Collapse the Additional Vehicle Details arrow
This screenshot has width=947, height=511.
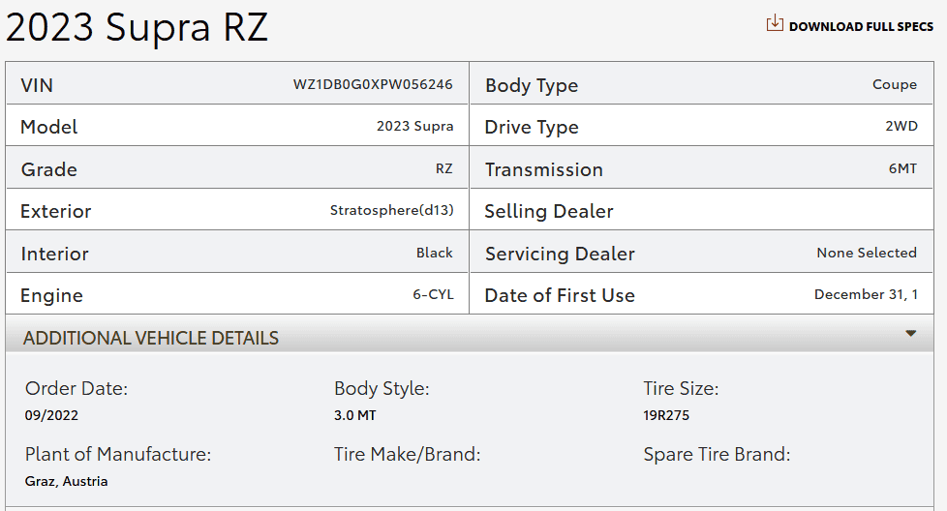911,333
